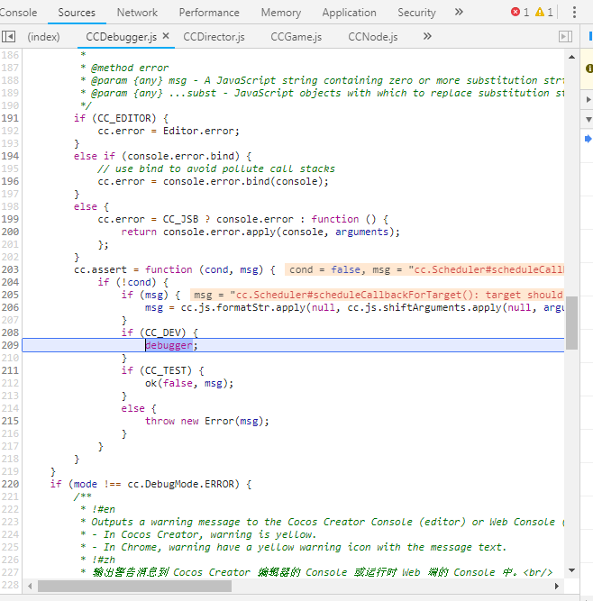Click the red error count icon
This screenshot has width=593, height=601.
tap(515, 13)
